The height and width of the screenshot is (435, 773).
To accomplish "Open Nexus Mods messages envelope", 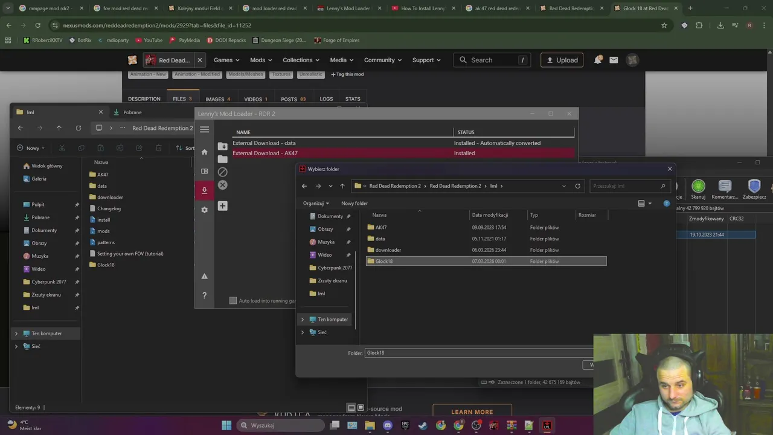I will [x=614, y=60].
